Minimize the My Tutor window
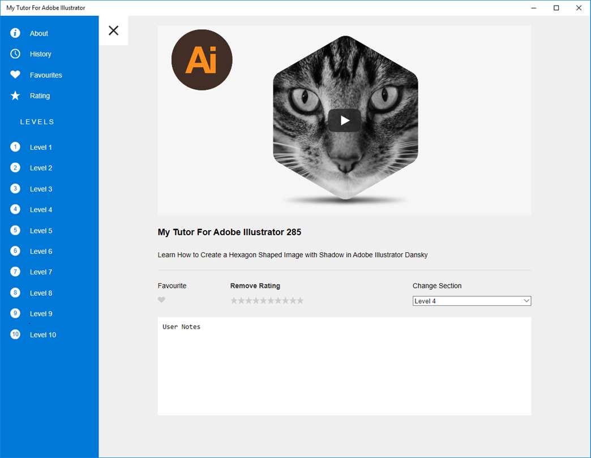Image resolution: width=591 pixels, height=458 pixels. tap(534, 8)
